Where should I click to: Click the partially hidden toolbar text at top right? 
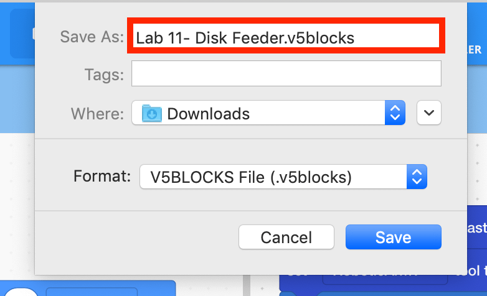(x=475, y=50)
